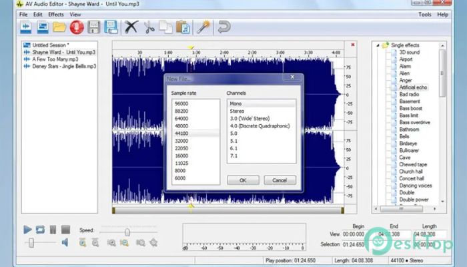Click the magic wand effects icon
This screenshot has height=267, width=467.
[x=203, y=27]
